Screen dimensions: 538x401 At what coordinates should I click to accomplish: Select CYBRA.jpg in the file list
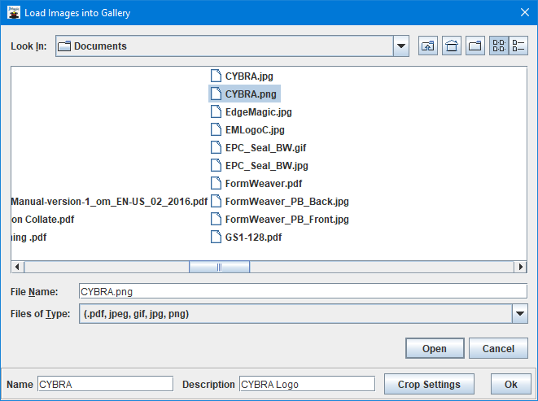tap(249, 76)
